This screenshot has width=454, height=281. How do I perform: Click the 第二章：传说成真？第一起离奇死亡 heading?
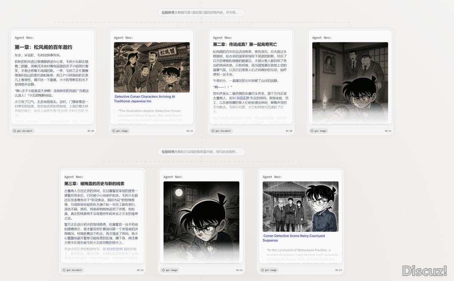245,44
